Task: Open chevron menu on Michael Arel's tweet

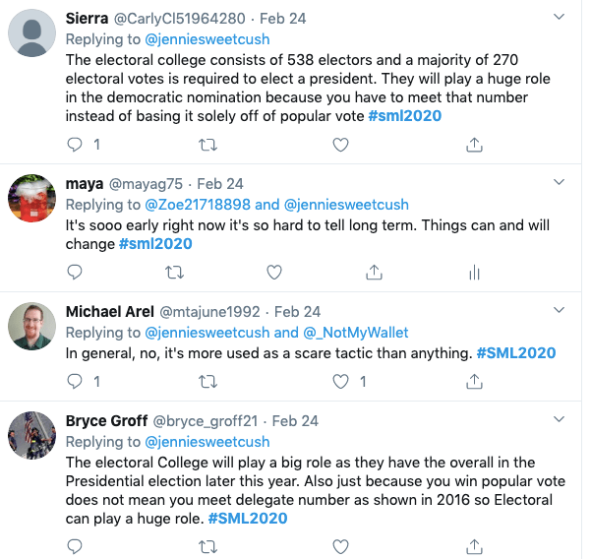Action: click(559, 310)
